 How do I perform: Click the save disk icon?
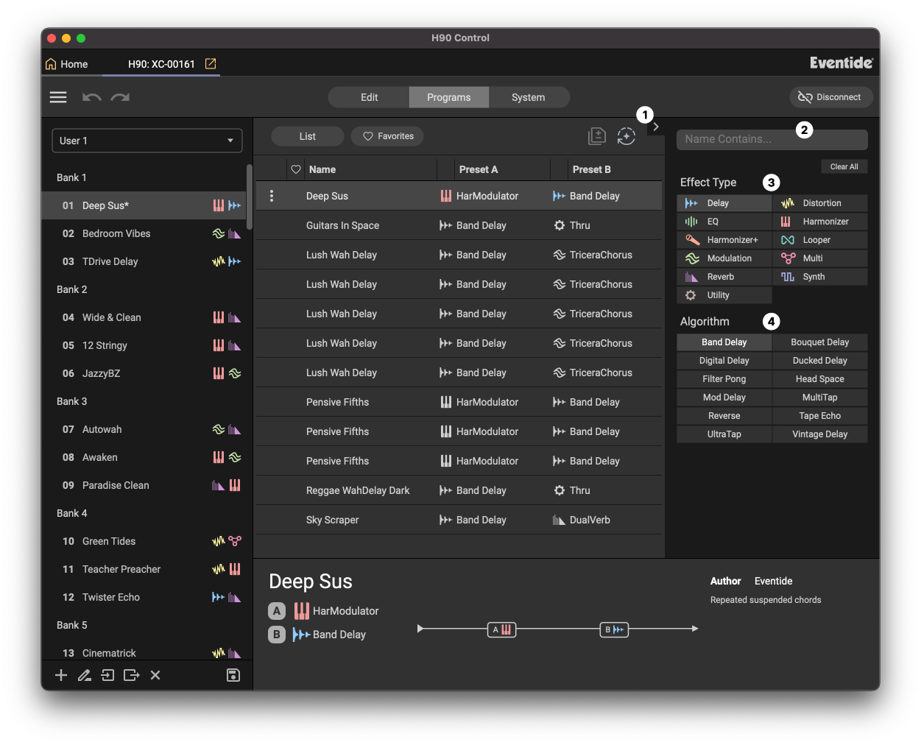[233, 675]
